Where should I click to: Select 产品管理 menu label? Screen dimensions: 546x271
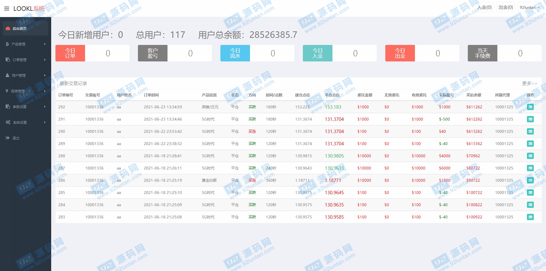tap(18, 44)
